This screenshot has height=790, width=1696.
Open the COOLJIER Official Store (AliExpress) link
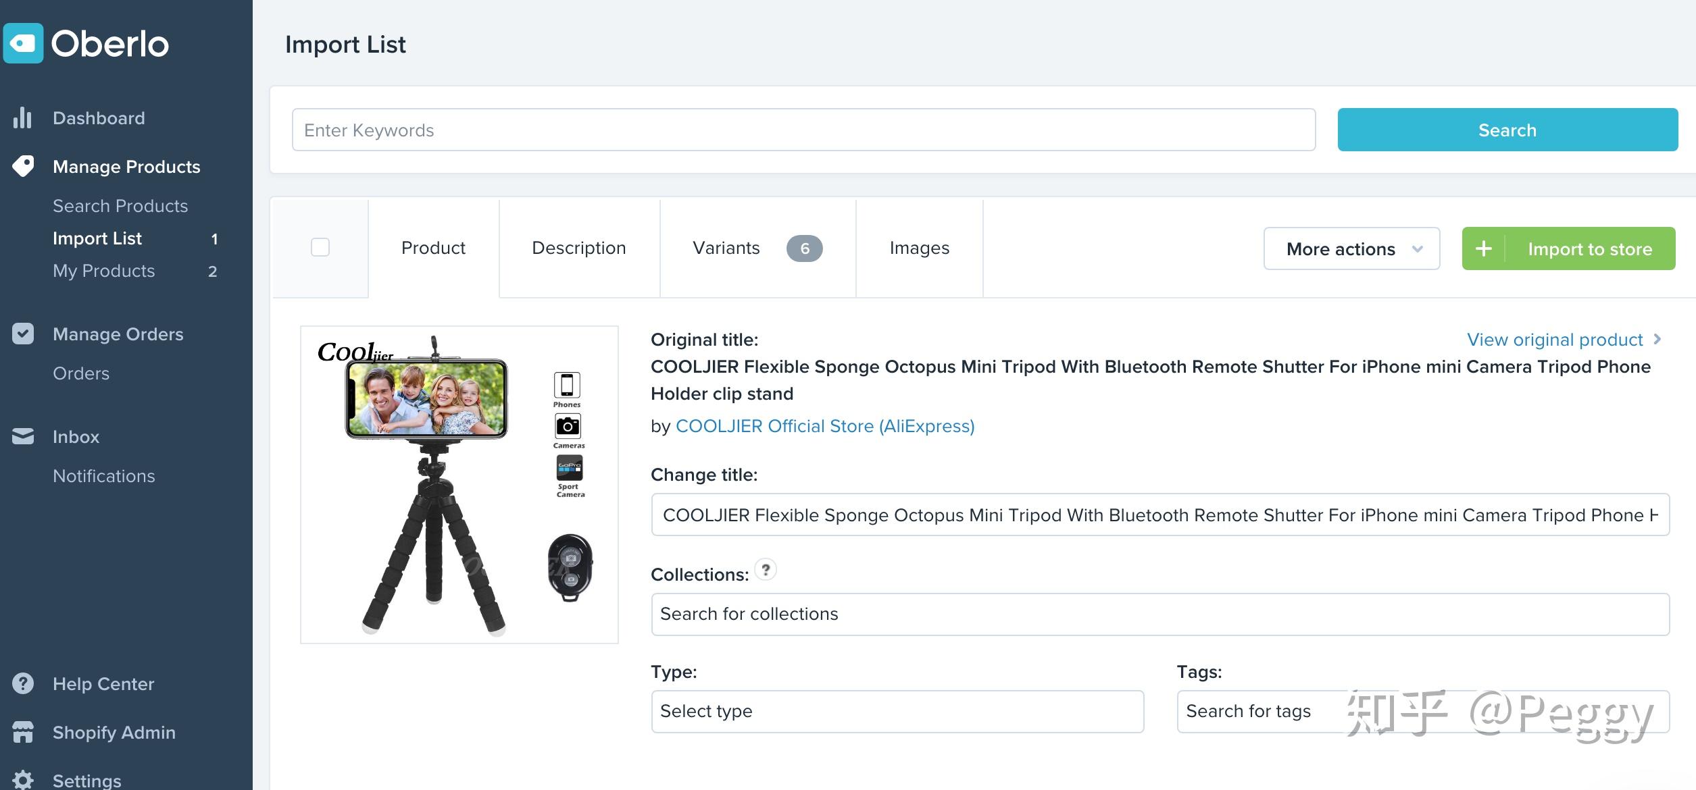[825, 426]
